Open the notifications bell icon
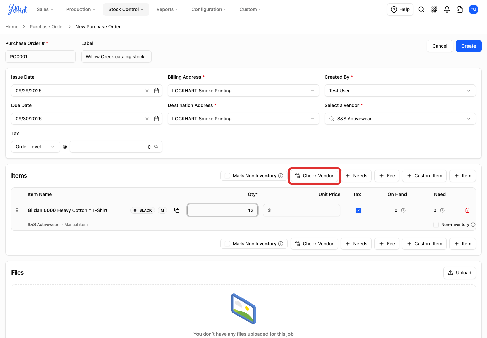Viewport: 487px width, 338px height. pyautogui.click(x=447, y=9)
